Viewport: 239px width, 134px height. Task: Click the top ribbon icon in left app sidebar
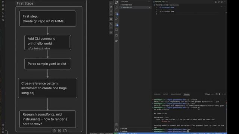point(3,2)
